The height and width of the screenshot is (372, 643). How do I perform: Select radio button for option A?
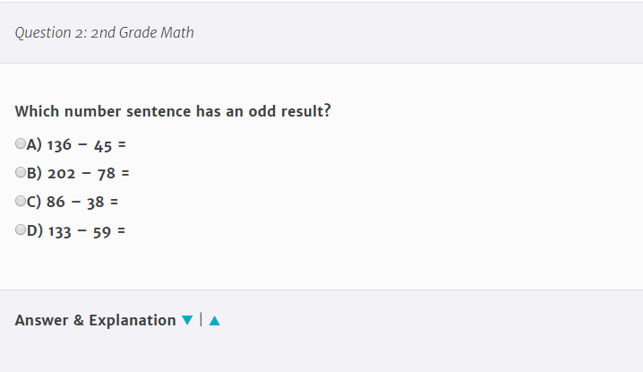tap(21, 143)
